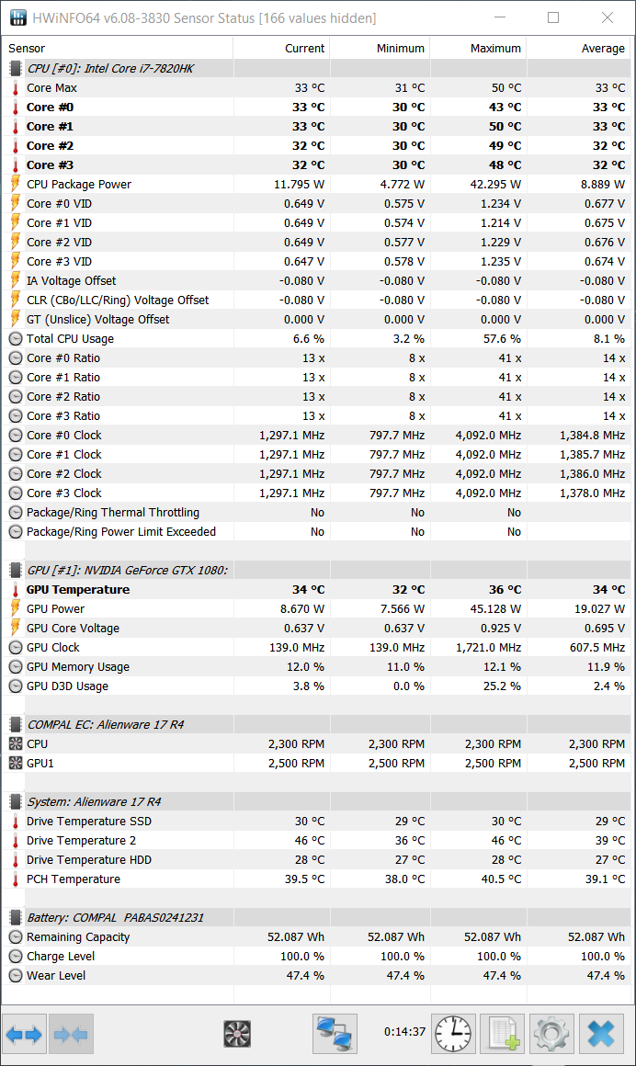The height and width of the screenshot is (1066, 636).
Task: Click the lightning icon beside CPU Package Power
Action: click(x=16, y=185)
